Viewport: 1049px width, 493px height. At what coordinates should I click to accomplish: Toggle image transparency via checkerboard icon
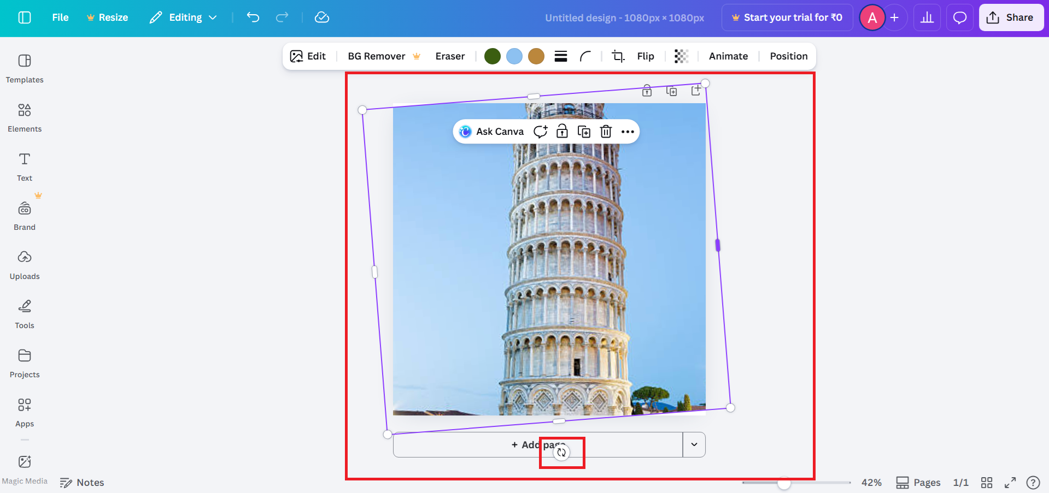pos(681,56)
